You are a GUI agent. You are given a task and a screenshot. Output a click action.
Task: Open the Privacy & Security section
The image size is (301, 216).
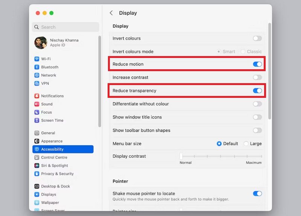(57, 174)
